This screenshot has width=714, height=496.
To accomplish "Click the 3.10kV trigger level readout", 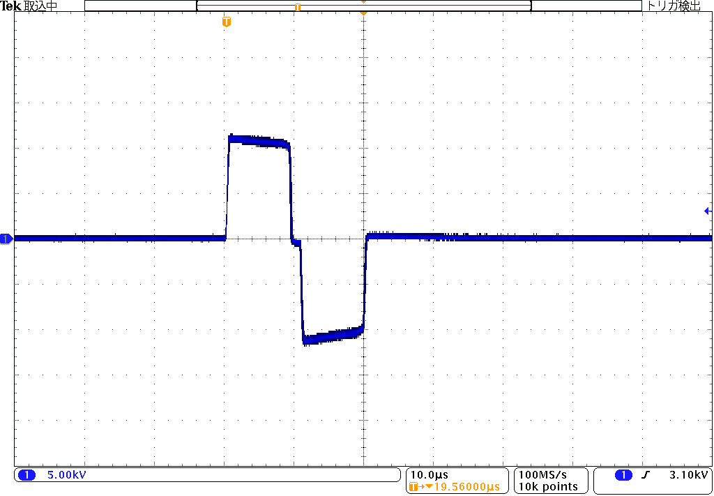I will pyautogui.click(x=688, y=475).
